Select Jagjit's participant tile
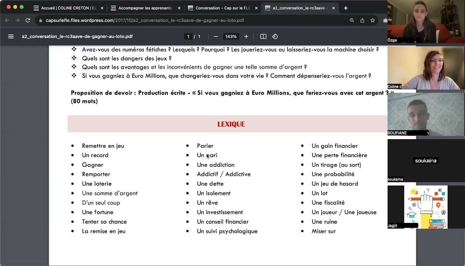This screenshot has height=266, width=465. (x=426, y=207)
